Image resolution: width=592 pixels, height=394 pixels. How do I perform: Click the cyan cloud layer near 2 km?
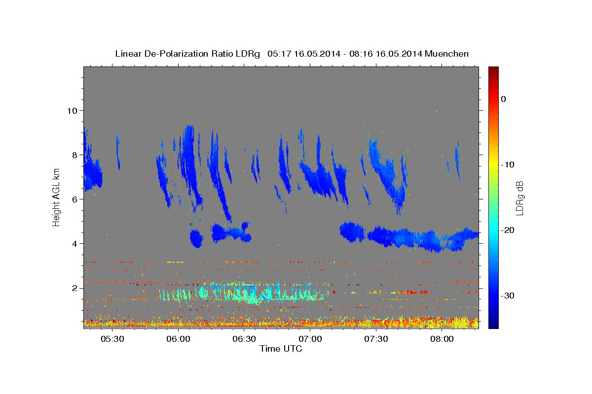(x=244, y=293)
